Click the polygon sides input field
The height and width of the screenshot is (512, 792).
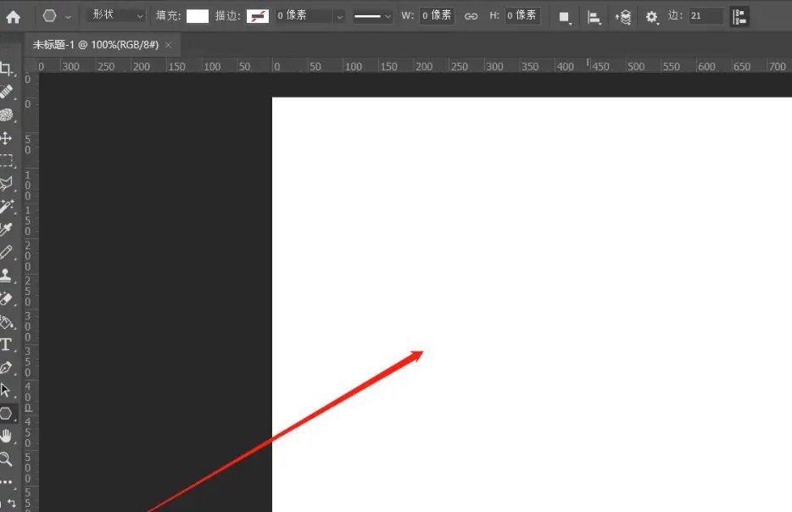(706, 16)
